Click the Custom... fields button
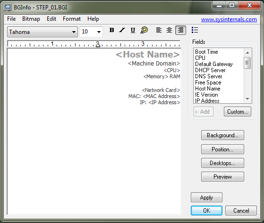264x223 pixels. tap(238, 112)
